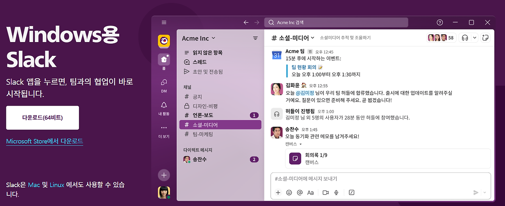The height and width of the screenshot is (206, 505).
Task: Click 송찬수's profile picture in the message
Action: tap(277, 132)
